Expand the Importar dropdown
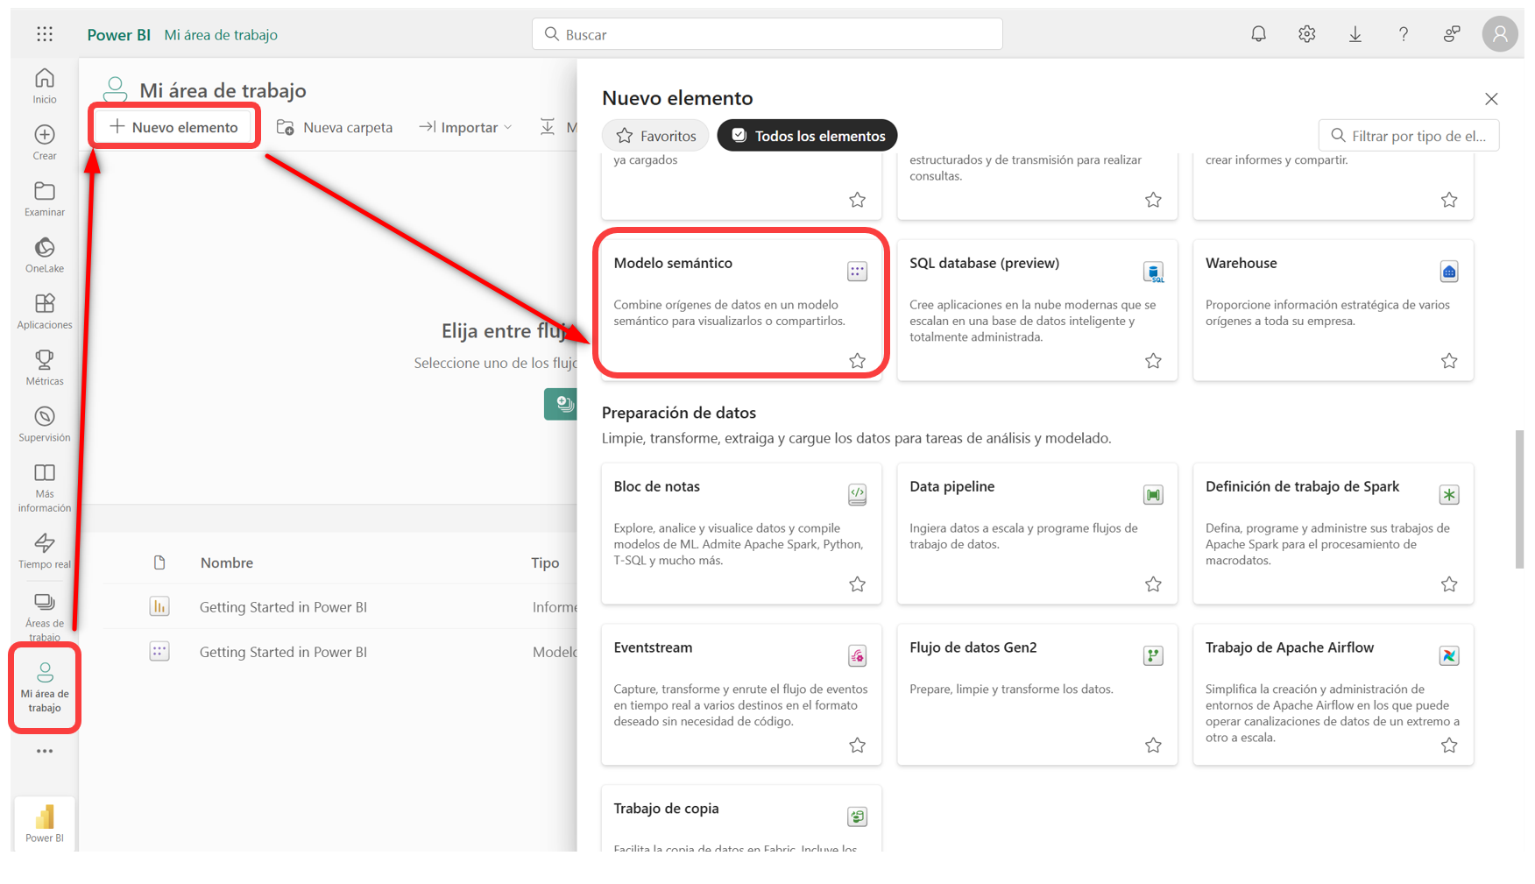 click(x=465, y=127)
